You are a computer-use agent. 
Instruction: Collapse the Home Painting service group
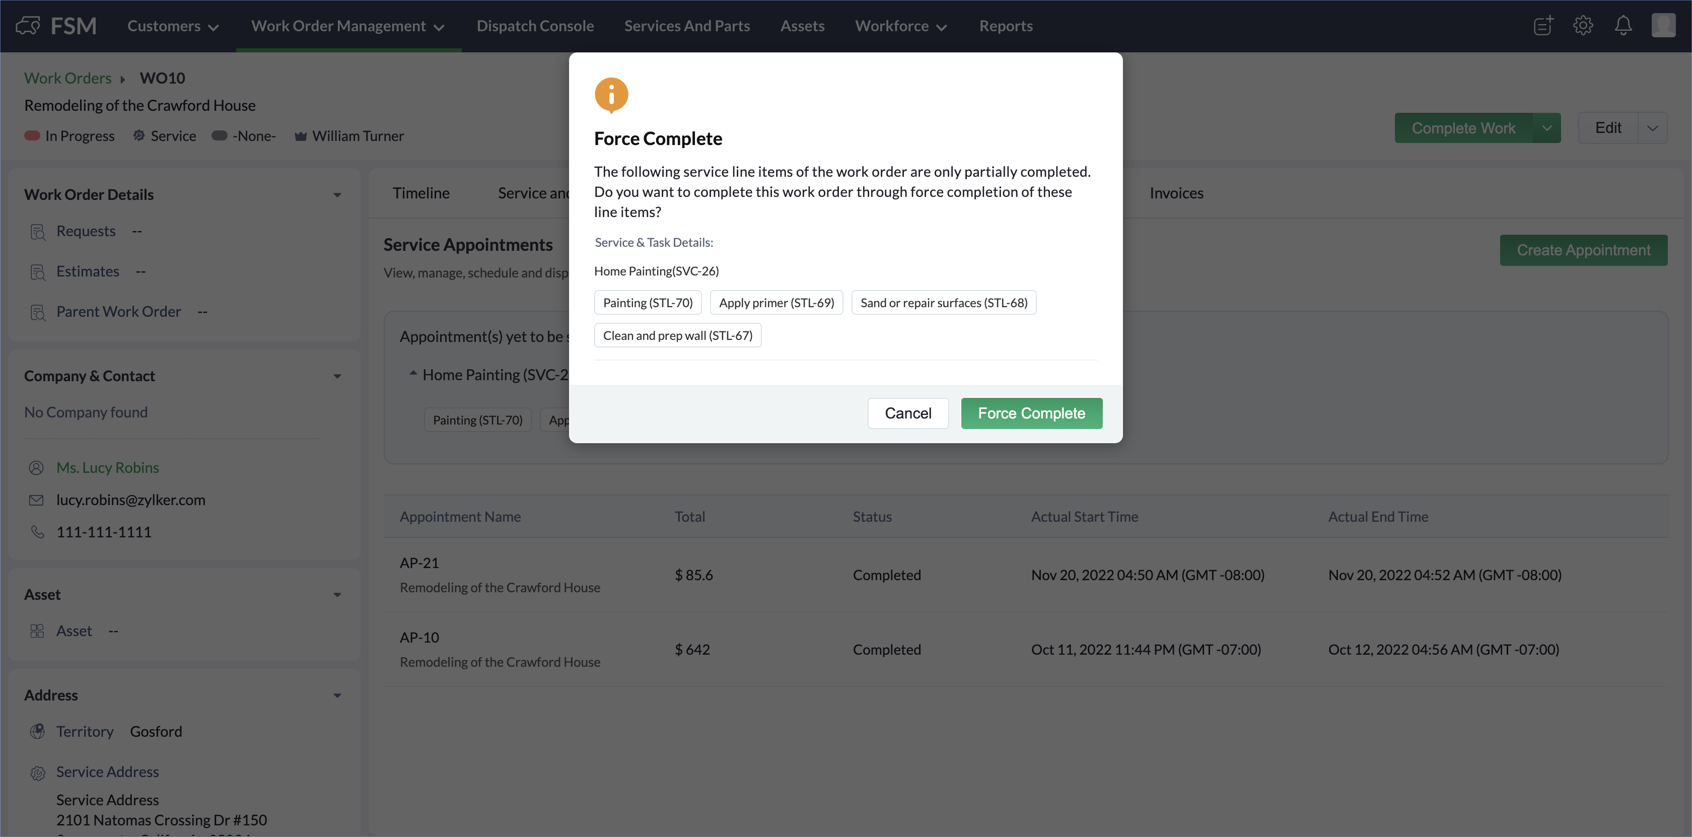pyautogui.click(x=413, y=374)
